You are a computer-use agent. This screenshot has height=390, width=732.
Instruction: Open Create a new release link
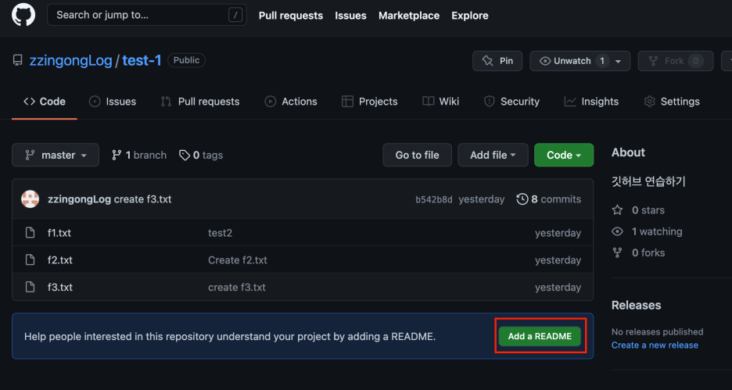(x=655, y=345)
